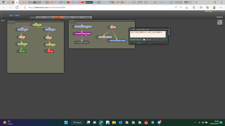
Task: Switch to the on Timer tab
Action: click(48, 17)
